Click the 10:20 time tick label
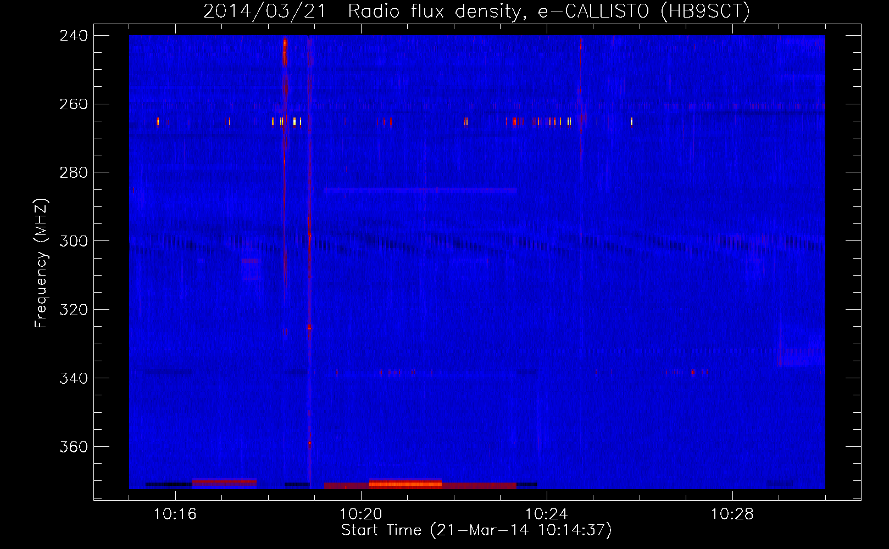The width and height of the screenshot is (889, 549). (x=361, y=514)
